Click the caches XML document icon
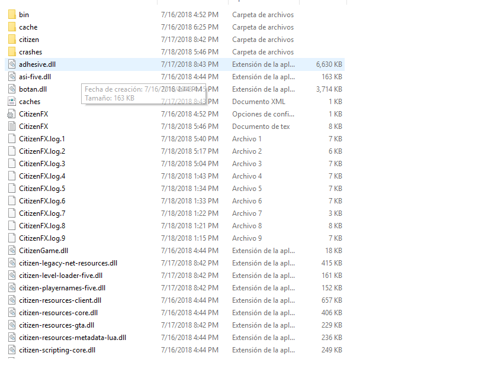The height and width of the screenshot is (369, 485). coord(11,101)
